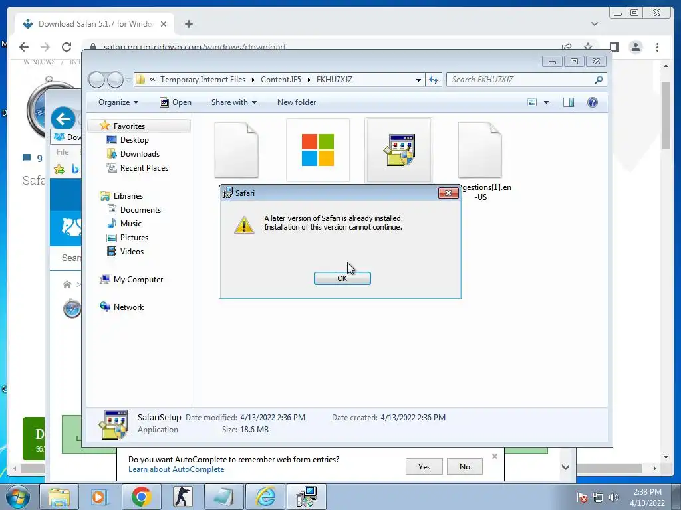
Task: Open Desktop in the navigation pane
Action: (134, 140)
